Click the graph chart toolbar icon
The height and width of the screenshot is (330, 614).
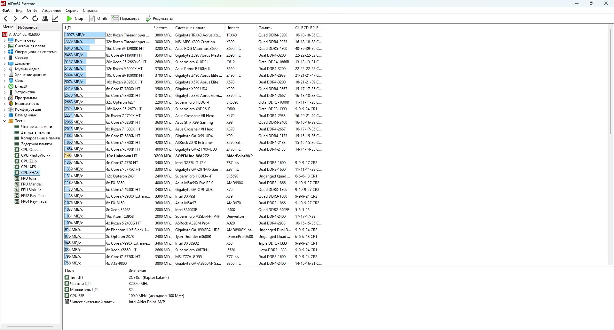pos(55,19)
